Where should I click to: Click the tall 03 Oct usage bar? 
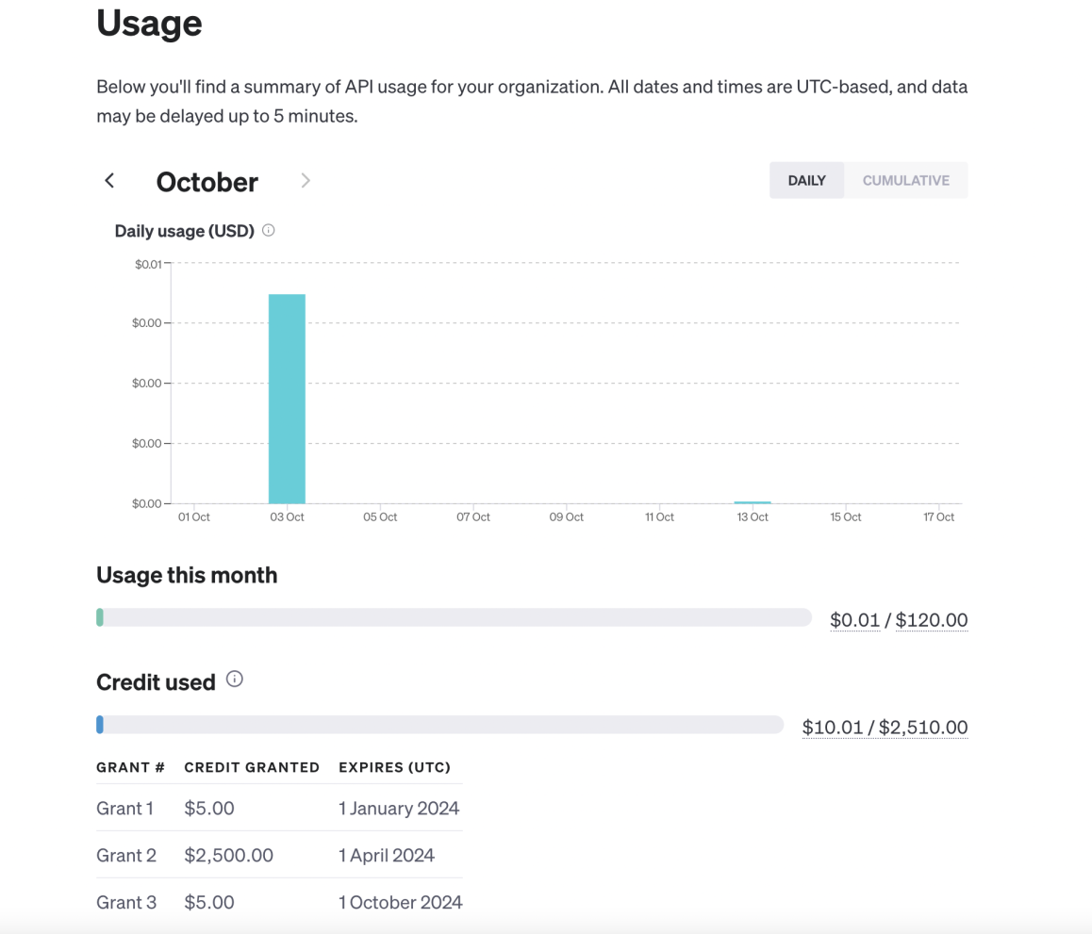(x=287, y=399)
